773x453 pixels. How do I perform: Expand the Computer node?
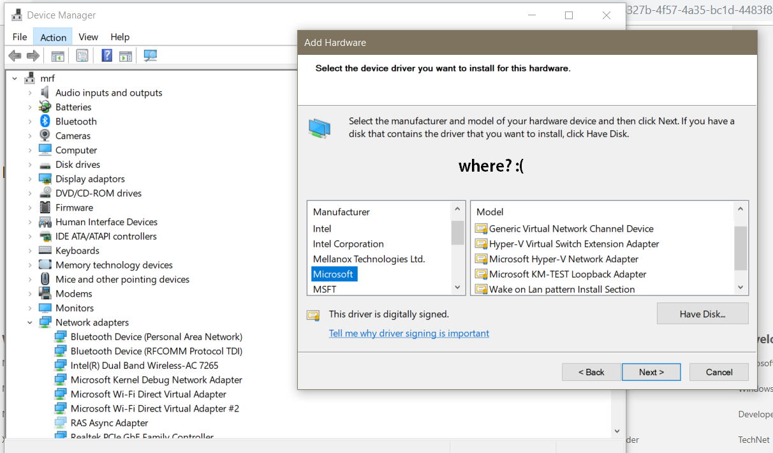point(29,150)
